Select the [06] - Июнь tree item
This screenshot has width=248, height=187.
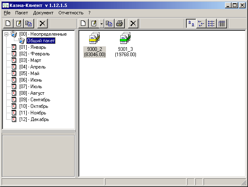tap(31, 80)
